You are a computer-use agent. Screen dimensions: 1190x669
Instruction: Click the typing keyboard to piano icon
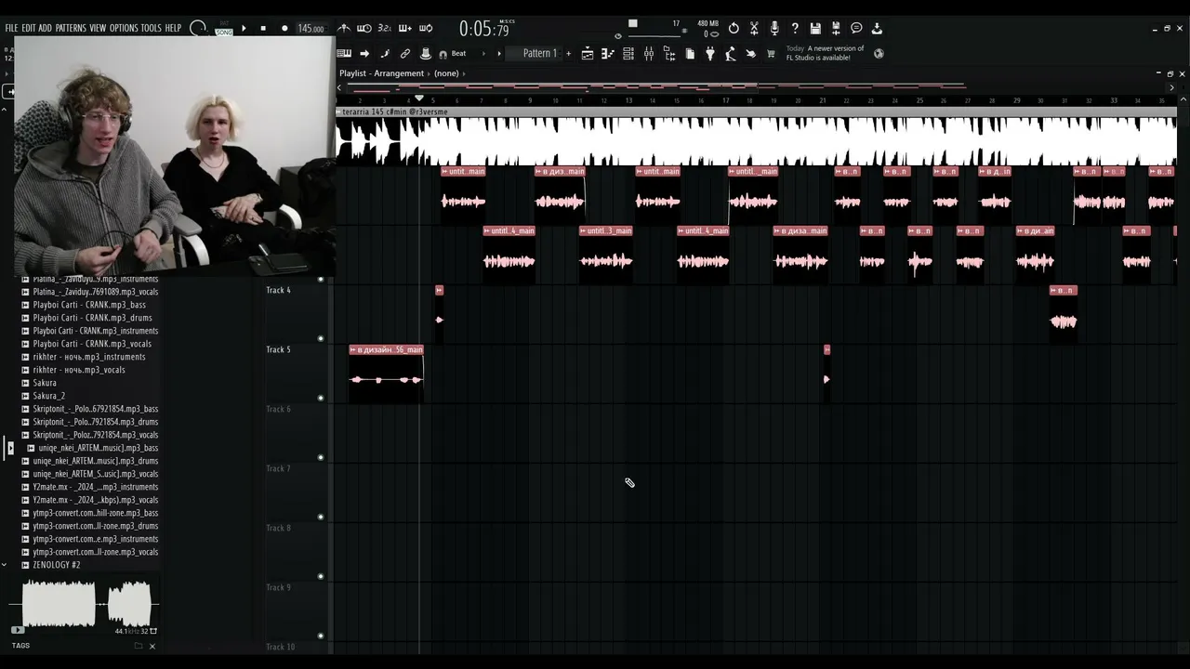(344, 54)
